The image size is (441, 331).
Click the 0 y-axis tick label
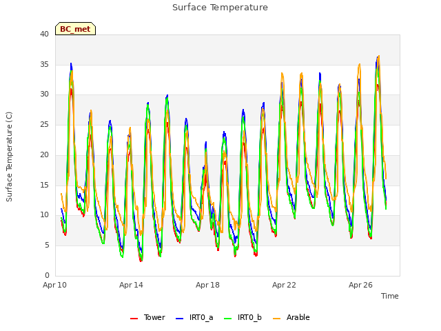47,275
